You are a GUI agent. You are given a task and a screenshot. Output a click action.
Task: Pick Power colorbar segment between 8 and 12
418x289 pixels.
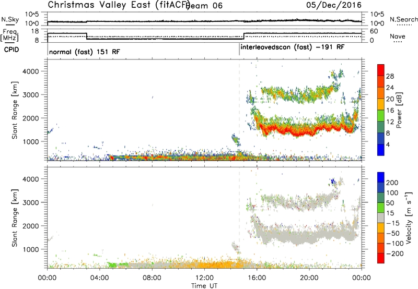point(381,127)
